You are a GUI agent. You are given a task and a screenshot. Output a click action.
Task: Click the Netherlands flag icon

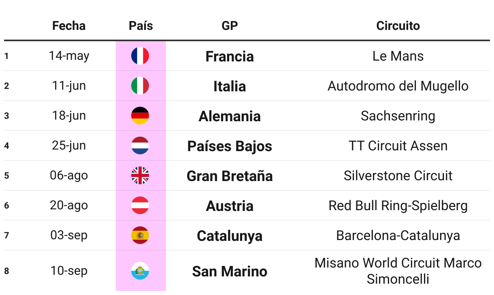(x=140, y=146)
